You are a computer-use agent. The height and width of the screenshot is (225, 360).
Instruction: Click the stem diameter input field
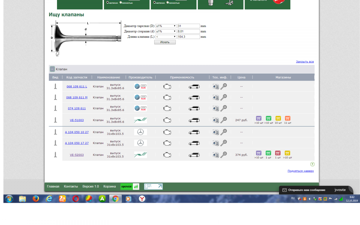click(x=189, y=31)
